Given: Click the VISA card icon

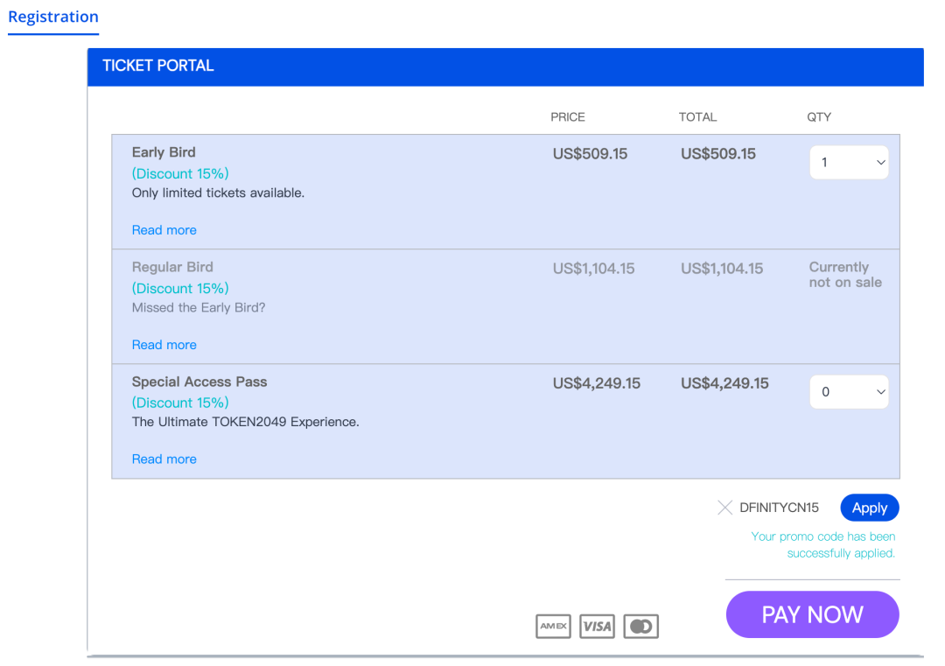Looking at the screenshot, I should (598, 627).
